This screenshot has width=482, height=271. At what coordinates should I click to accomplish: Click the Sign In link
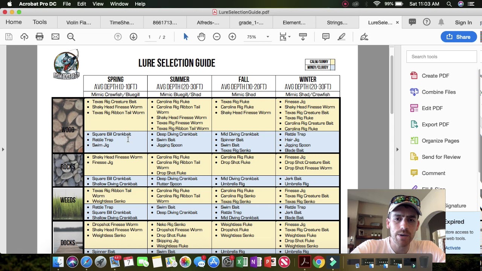click(463, 23)
